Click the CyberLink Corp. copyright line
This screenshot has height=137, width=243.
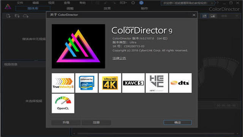pos(150,50)
